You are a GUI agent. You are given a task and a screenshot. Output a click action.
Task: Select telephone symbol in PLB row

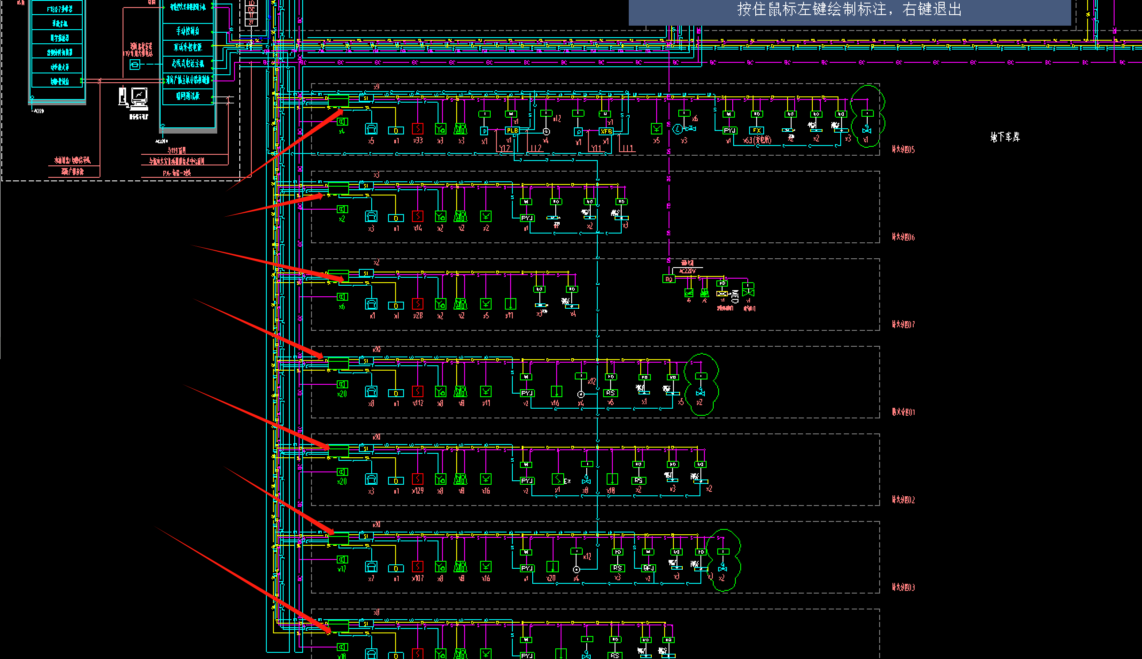pos(371,130)
